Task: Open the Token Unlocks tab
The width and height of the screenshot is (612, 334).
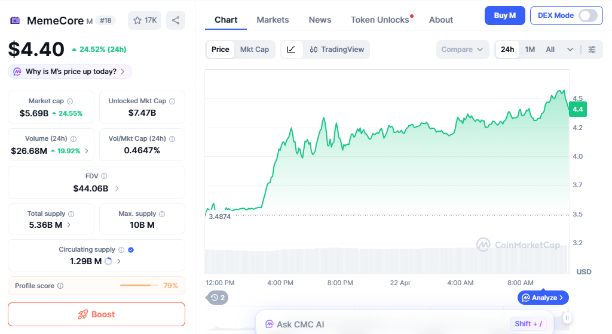Action: tap(380, 20)
